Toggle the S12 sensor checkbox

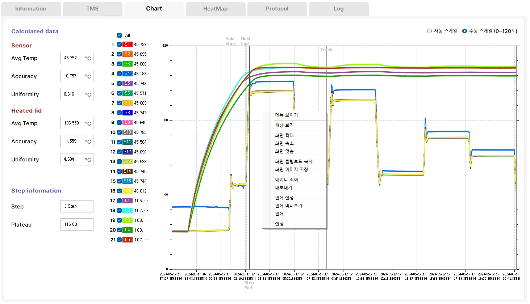pos(119,152)
